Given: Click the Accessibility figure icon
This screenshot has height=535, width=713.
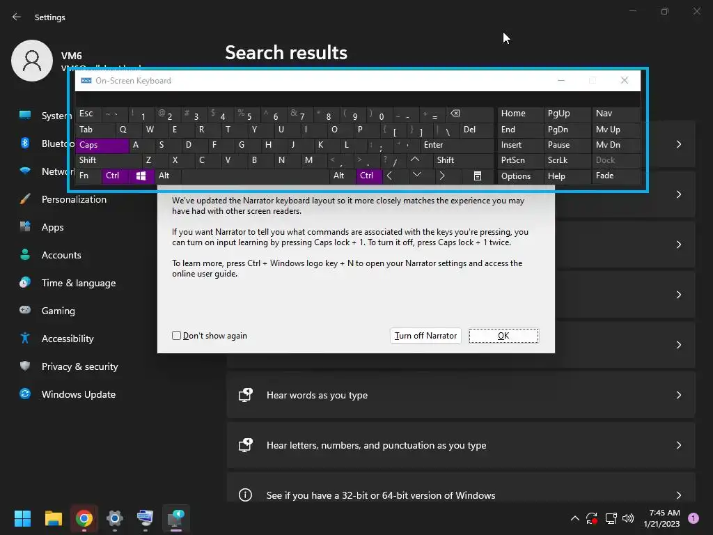Looking at the screenshot, I should click(x=25, y=338).
